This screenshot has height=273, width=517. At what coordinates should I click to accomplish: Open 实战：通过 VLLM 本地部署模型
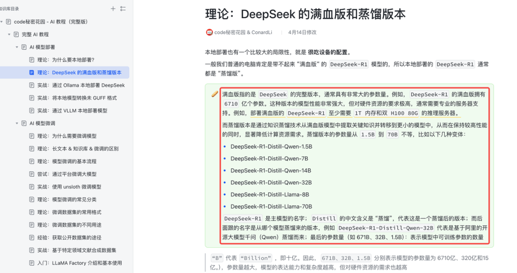(x=72, y=111)
